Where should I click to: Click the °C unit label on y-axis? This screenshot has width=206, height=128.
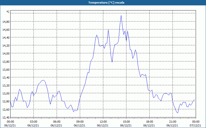pos(8,12)
